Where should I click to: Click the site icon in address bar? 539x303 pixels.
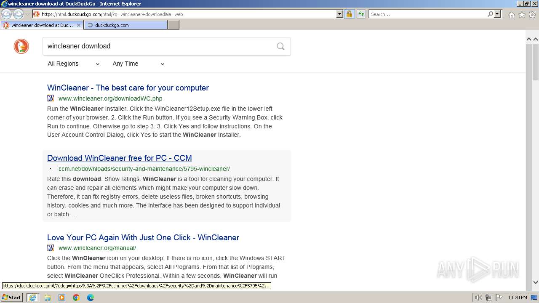(37, 14)
